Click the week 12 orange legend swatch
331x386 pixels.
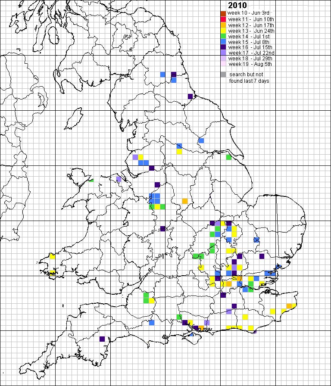point(223,25)
